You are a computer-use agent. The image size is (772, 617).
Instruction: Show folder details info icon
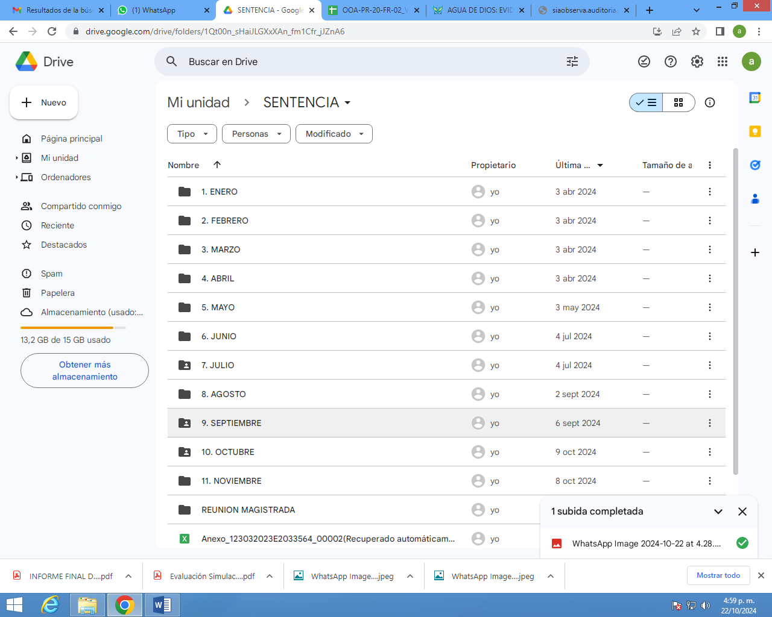click(x=710, y=102)
